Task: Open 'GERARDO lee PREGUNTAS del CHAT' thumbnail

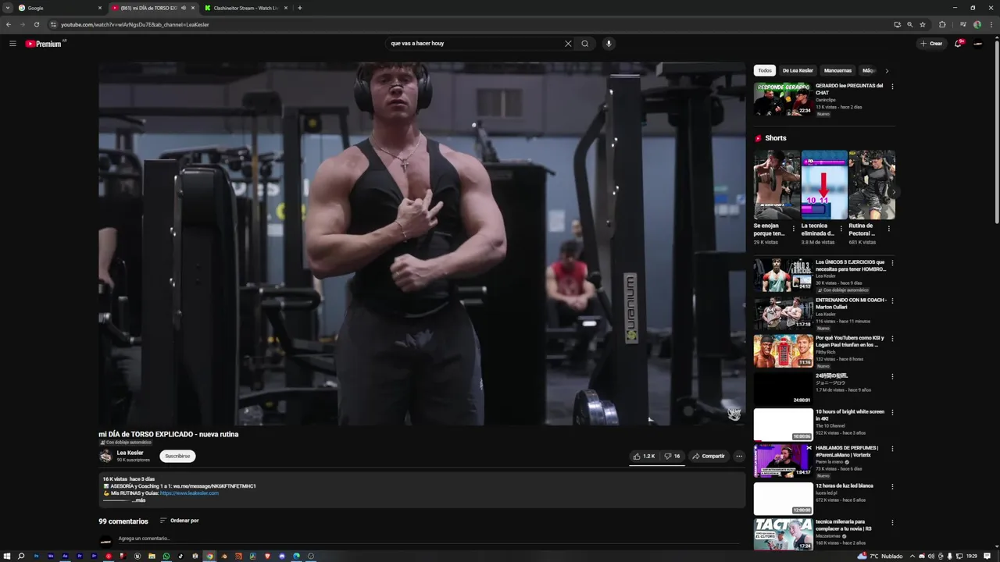Action: pyautogui.click(x=783, y=99)
